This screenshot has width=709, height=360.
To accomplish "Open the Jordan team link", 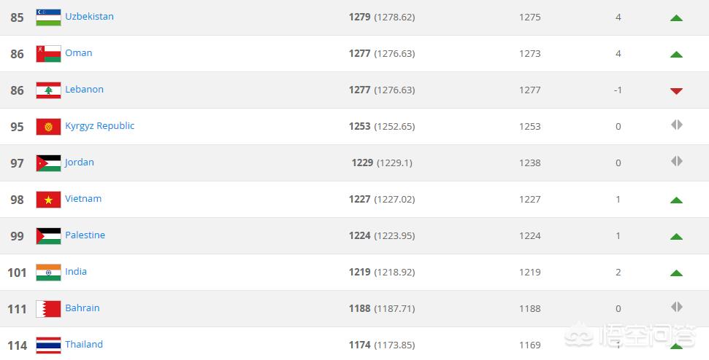I will coord(79,163).
